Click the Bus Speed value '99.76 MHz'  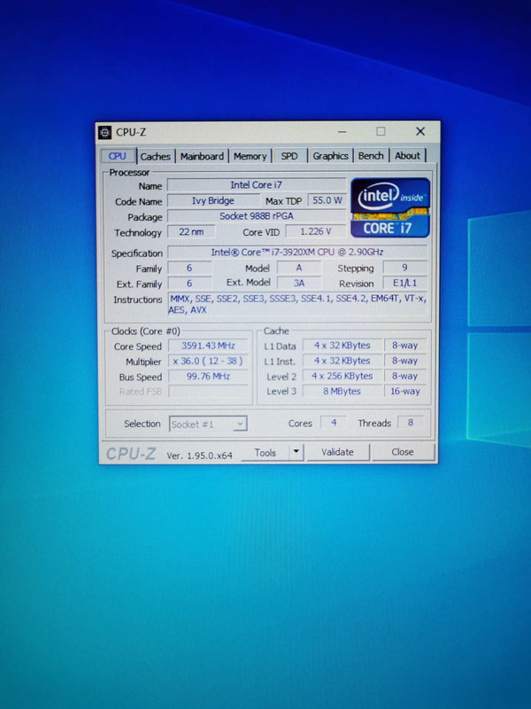pos(208,376)
